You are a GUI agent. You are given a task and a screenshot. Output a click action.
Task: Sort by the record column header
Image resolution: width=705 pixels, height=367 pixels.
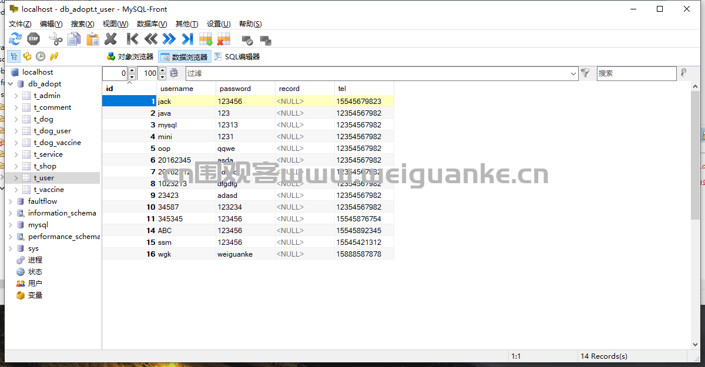pyautogui.click(x=305, y=89)
